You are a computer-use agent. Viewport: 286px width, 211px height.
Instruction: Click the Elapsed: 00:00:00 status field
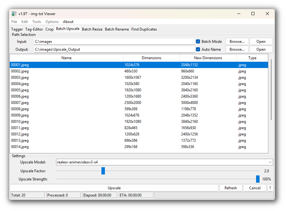click(100, 195)
